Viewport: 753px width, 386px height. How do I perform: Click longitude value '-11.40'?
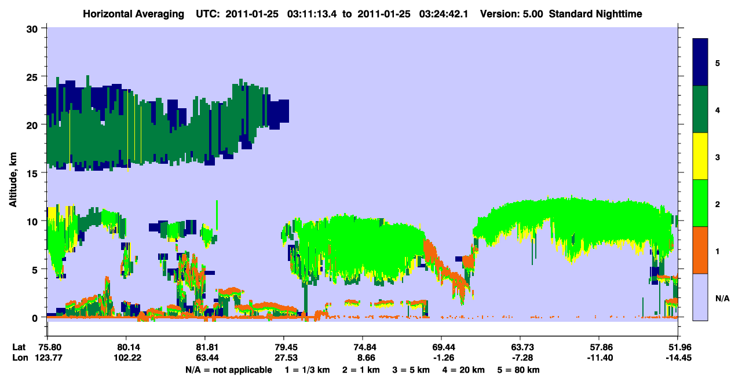pos(599,358)
